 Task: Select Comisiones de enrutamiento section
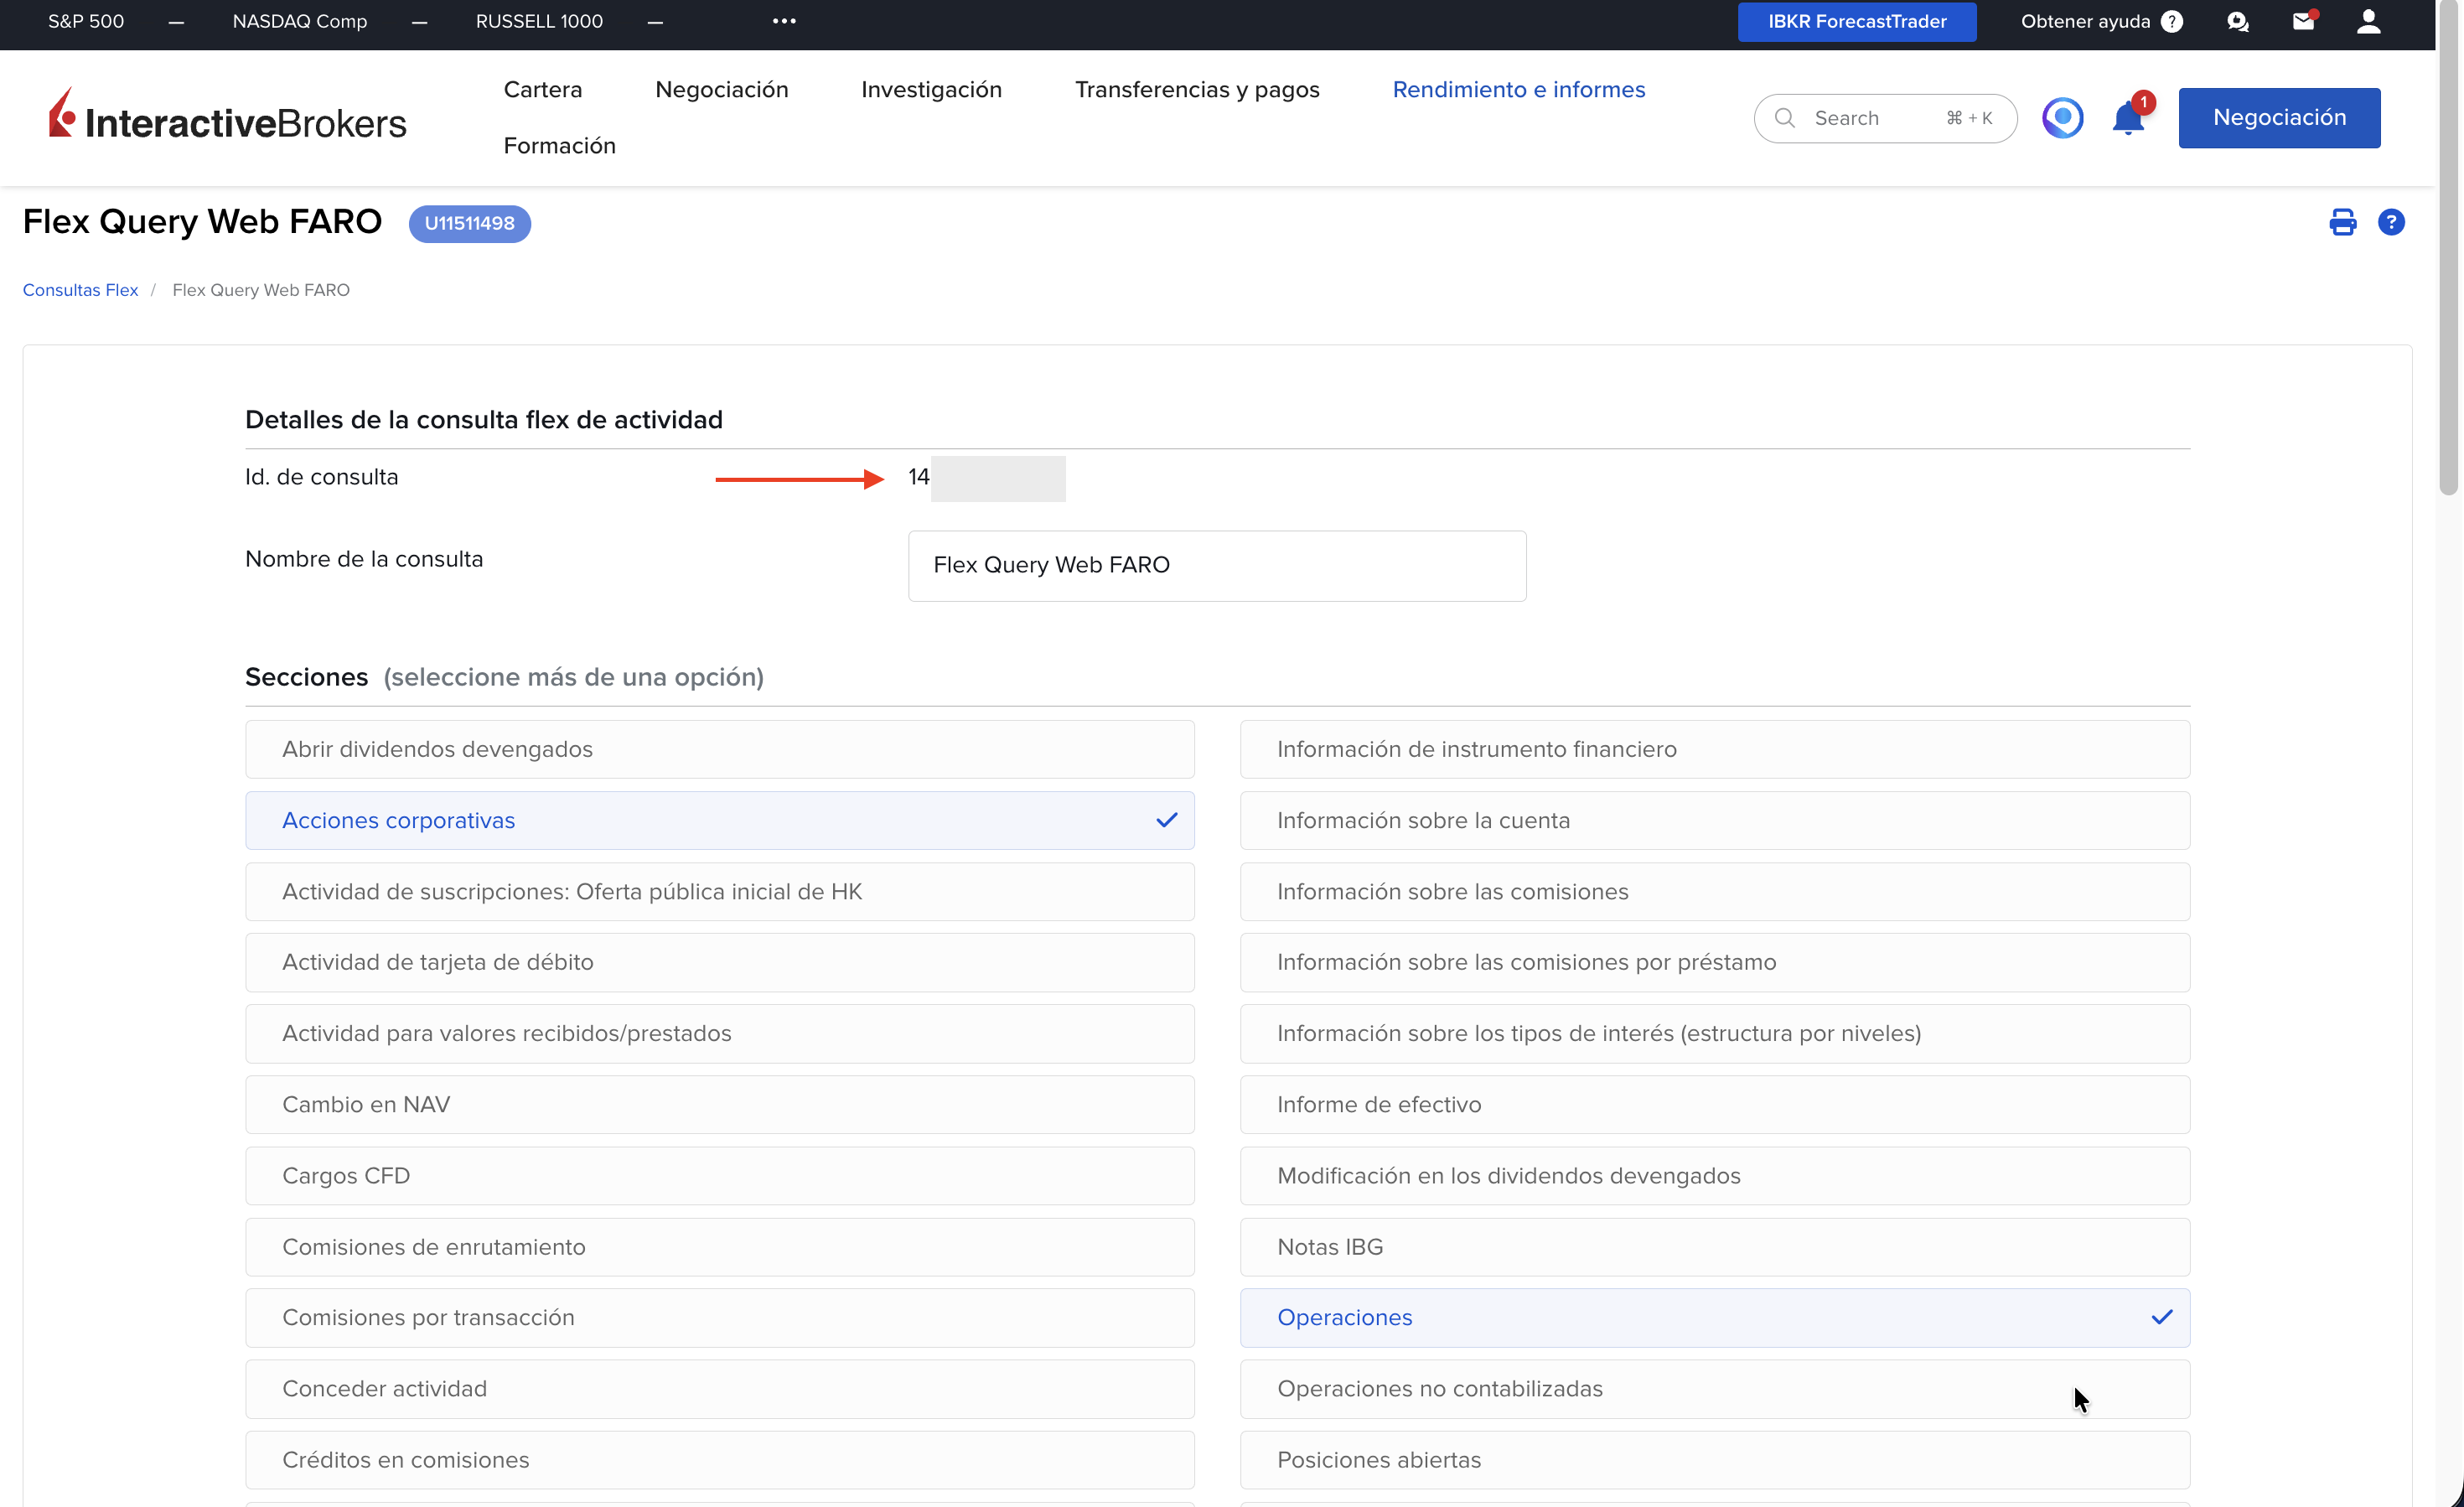(720, 1247)
